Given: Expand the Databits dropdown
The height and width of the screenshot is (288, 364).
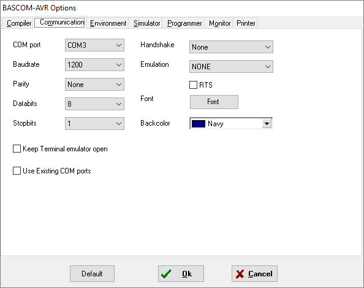Looking at the screenshot, I should coord(94,104).
